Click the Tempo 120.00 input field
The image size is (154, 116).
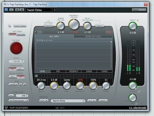15,61
